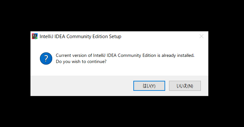Screen dimensions: 244x127
Task: Confirm with the はい(Y) button
Action: [x=149, y=86]
